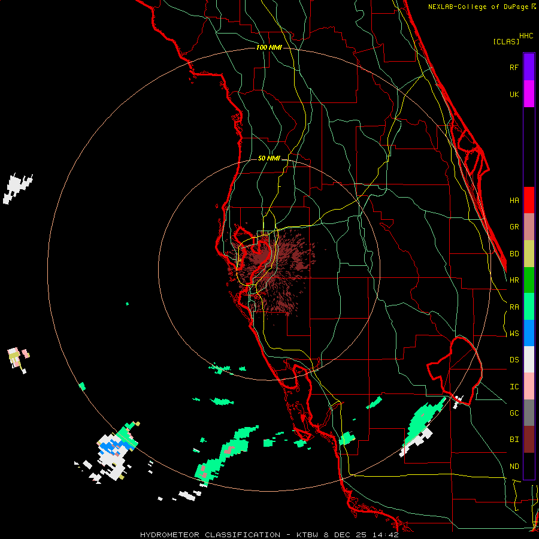The width and height of the screenshot is (539, 539).
Task: Select the BD yellow legend block
Action: [529, 254]
